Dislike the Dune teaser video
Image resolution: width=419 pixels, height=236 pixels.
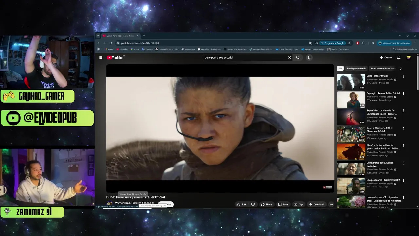[253, 204]
